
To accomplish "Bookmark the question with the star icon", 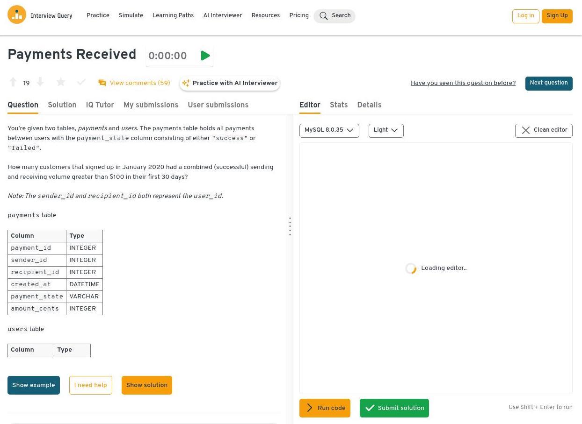I will pyautogui.click(x=61, y=83).
